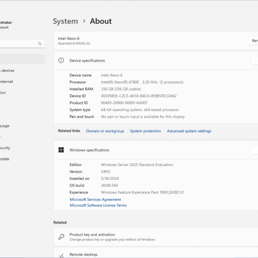Screen dimensions: 258x258
Task: Select the Windows Feature Experience Pack text
Action: (142, 192)
